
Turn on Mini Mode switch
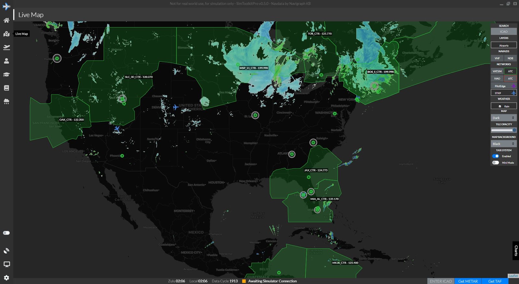pyautogui.click(x=496, y=163)
